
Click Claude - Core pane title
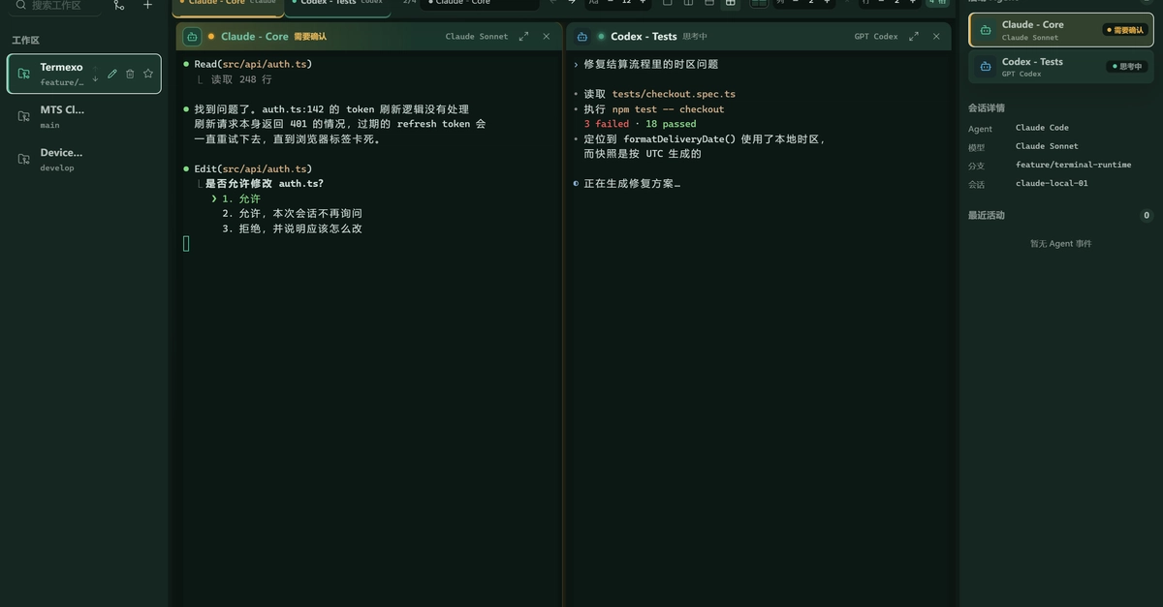coord(254,37)
